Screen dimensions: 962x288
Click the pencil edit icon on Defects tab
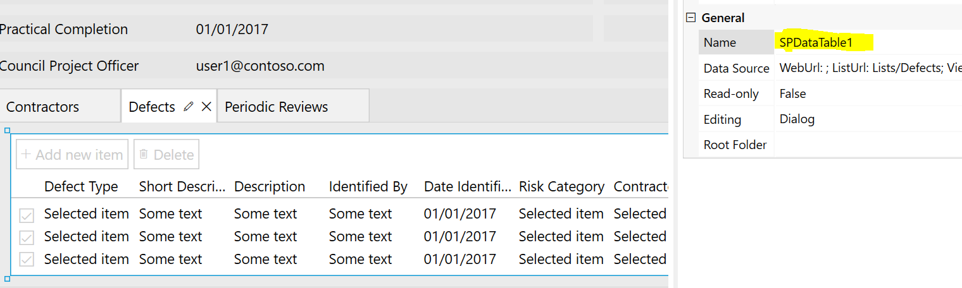[x=188, y=107]
